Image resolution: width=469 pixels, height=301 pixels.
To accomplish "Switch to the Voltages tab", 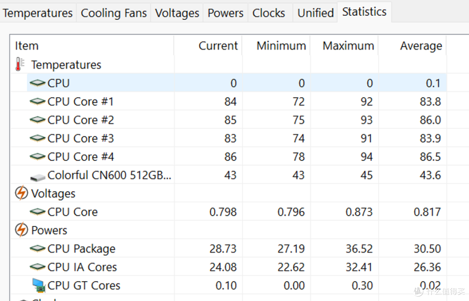I will point(177,13).
